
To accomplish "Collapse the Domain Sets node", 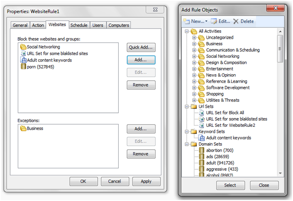I will (186, 144).
